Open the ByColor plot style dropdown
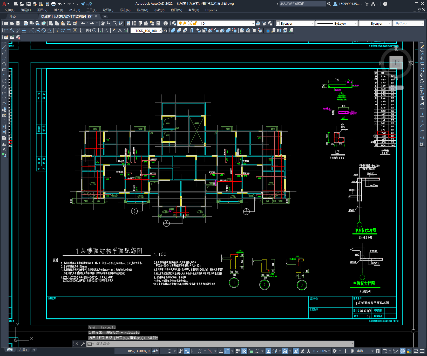This screenshot has width=427, height=356. [409, 23]
